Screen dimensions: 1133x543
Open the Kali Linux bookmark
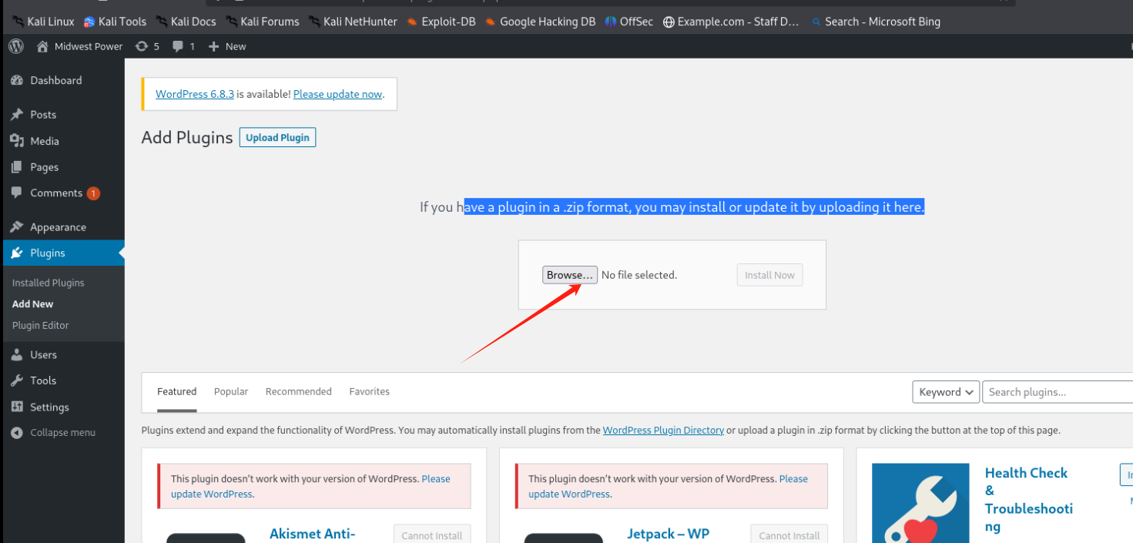click(x=43, y=22)
